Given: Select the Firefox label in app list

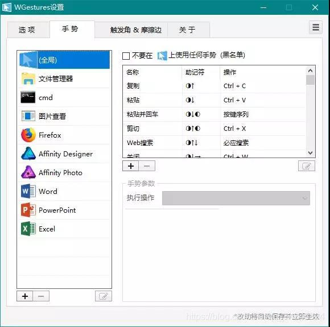Looking at the screenshot, I should (50, 135).
